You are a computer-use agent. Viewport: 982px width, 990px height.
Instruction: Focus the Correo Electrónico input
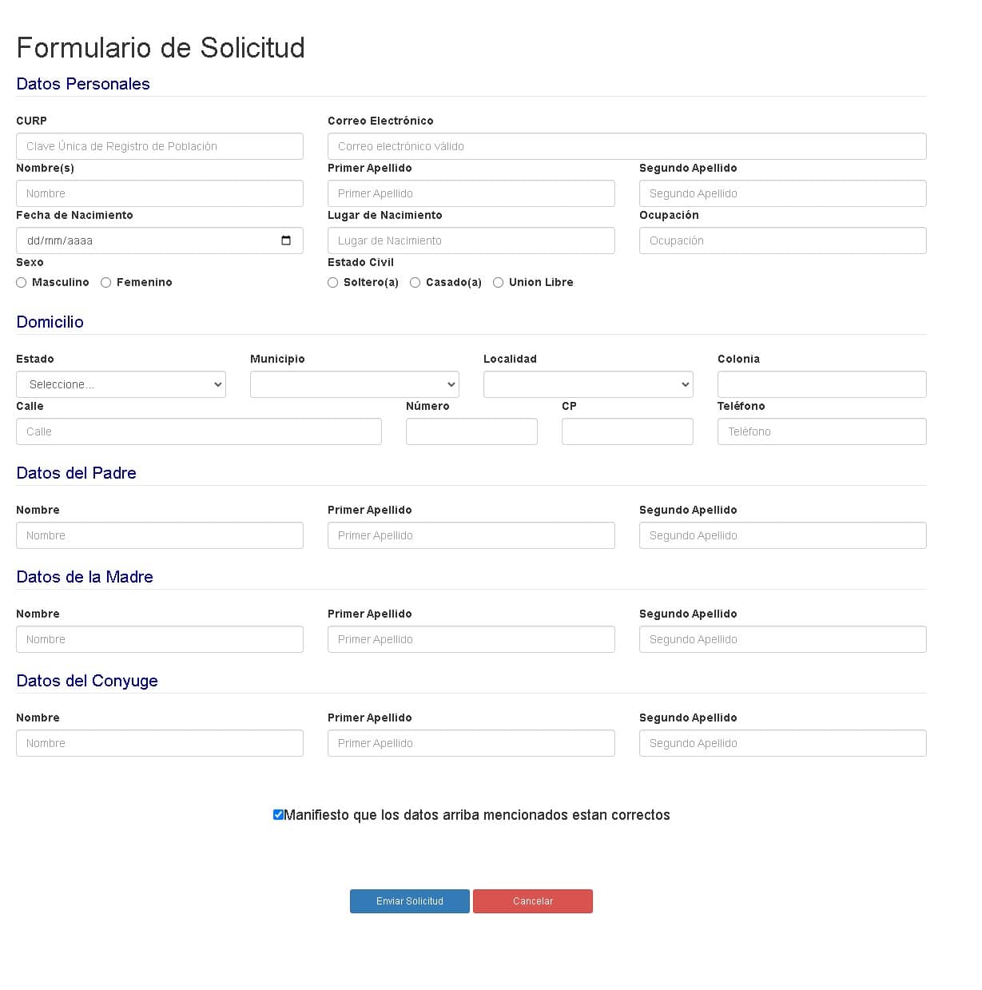[x=626, y=146]
